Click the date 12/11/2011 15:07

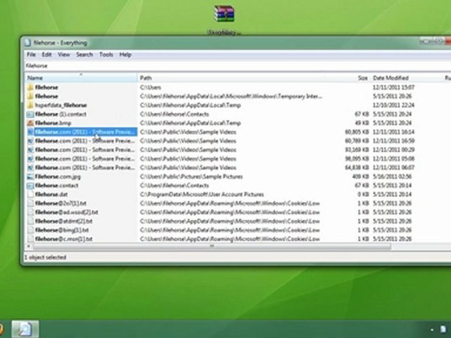(x=394, y=87)
